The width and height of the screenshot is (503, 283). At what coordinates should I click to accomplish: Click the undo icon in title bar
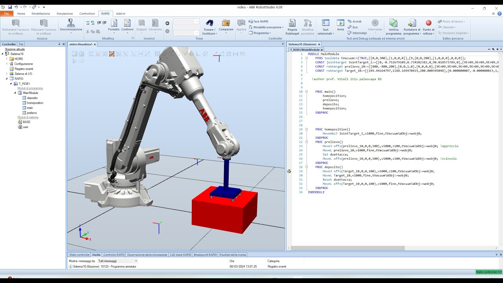click(x=16, y=7)
